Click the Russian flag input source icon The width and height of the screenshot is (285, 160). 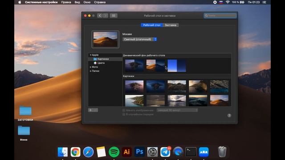click(221, 2)
